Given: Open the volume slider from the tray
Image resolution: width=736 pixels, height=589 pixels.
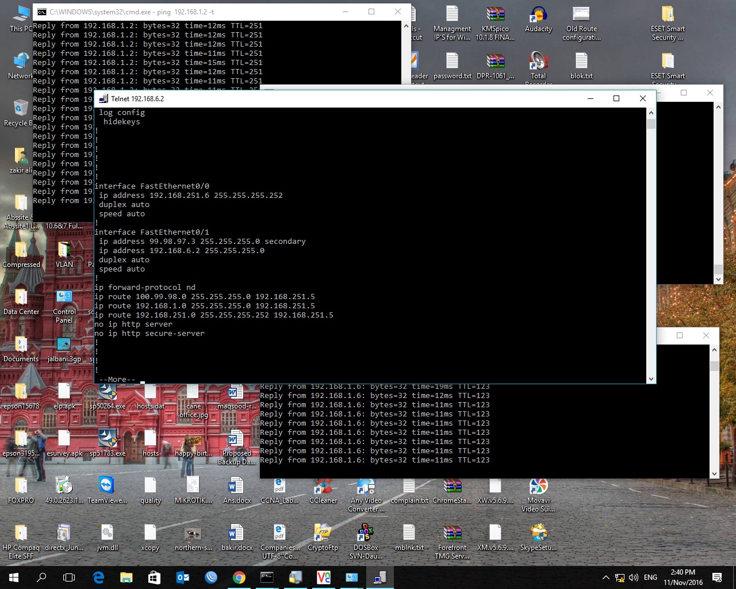Looking at the screenshot, I should [633, 577].
